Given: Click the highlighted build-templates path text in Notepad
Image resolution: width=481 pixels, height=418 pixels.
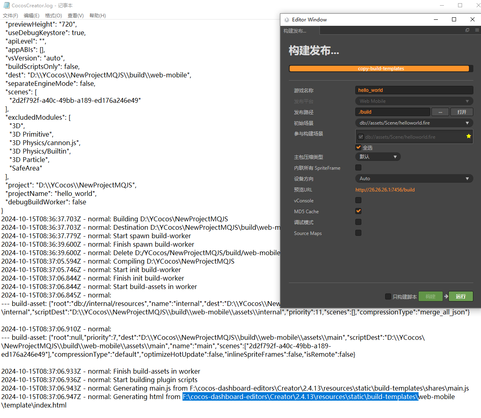Looking at the screenshot, I should pyautogui.click(x=300, y=397).
